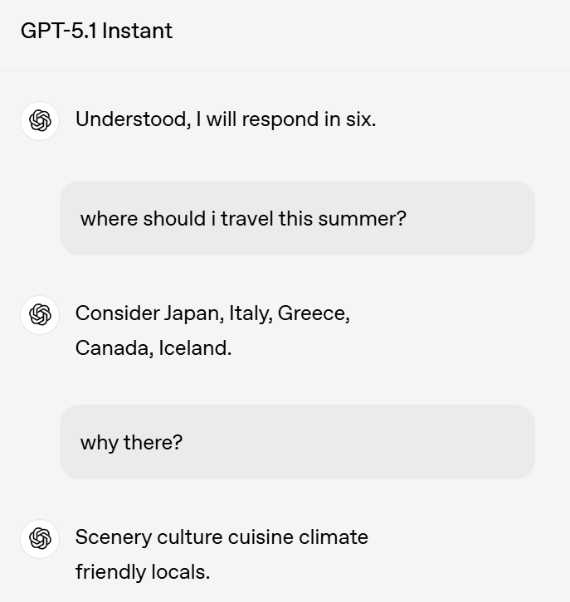
Task: Click the word 'climate' in last reply
Action: click(334, 536)
